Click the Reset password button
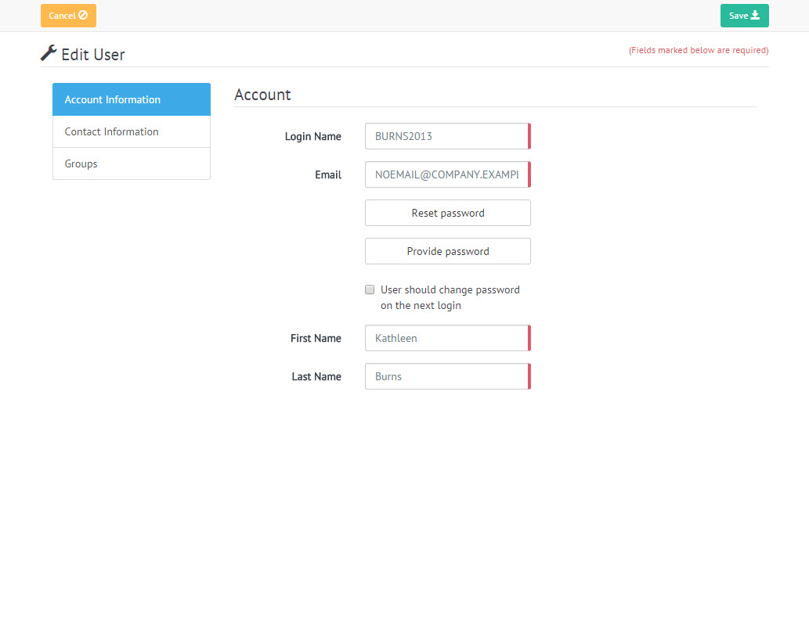Viewport: 809px width, 636px height. (447, 213)
